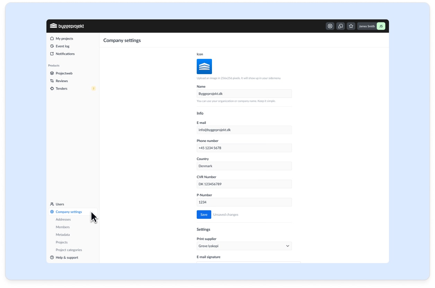Open the Project categories submenu item

[69, 250]
